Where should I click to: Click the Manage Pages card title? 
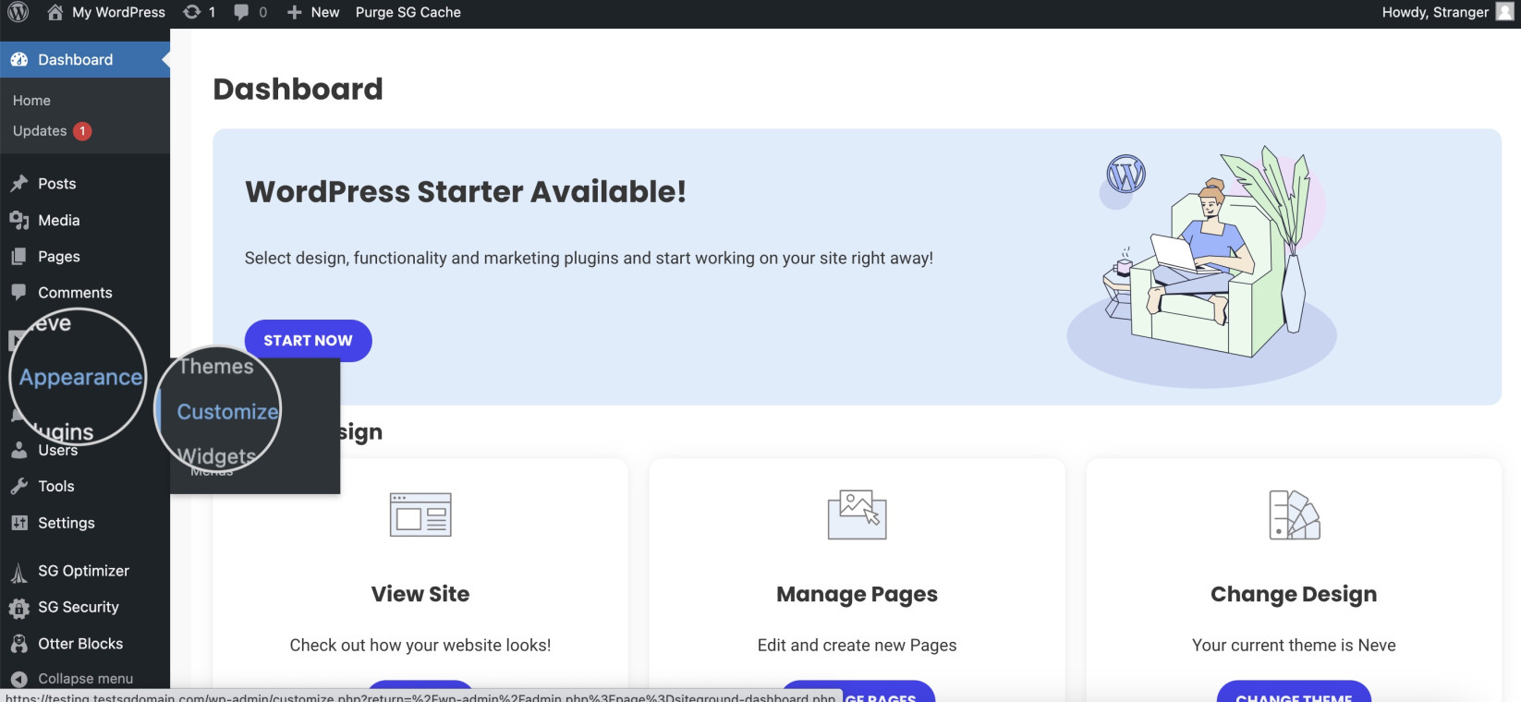[857, 594]
